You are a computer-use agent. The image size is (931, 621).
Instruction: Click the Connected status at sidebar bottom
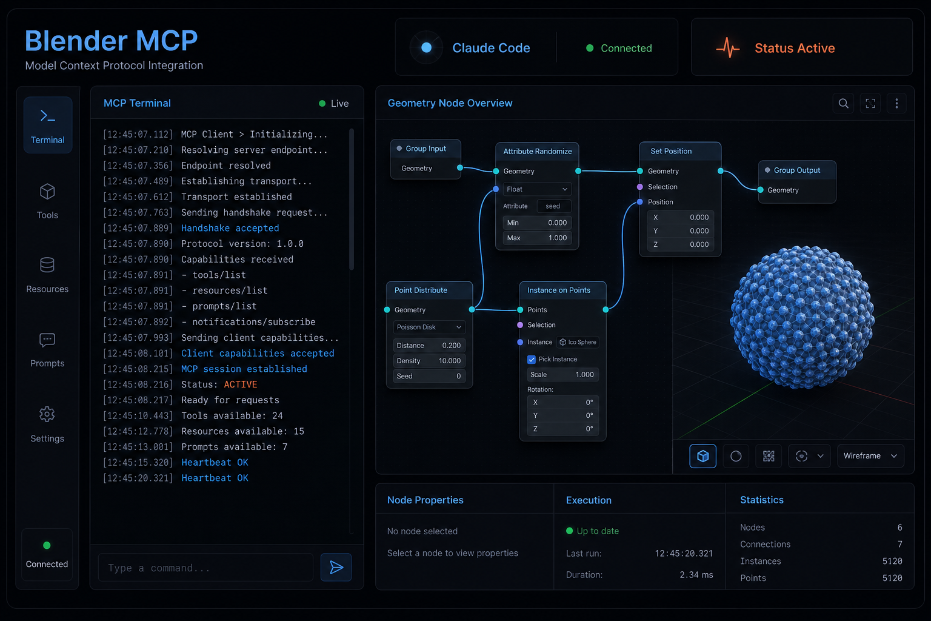(x=47, y=556)
